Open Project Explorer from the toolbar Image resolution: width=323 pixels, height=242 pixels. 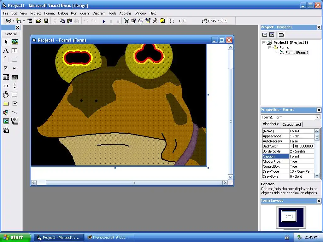pyautogui.click(x=126, y=21)
